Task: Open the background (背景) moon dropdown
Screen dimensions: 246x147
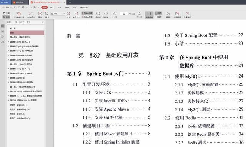Action: point(168,15)
